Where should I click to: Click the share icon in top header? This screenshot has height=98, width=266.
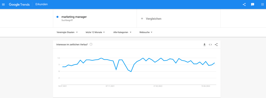[x=244, y=5]
